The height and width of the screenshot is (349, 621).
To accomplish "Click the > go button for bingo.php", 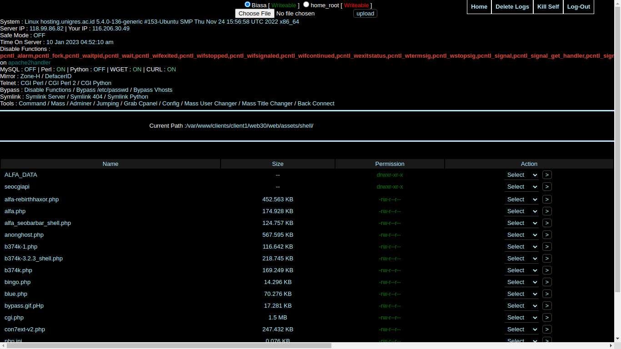I will [547, 282].
